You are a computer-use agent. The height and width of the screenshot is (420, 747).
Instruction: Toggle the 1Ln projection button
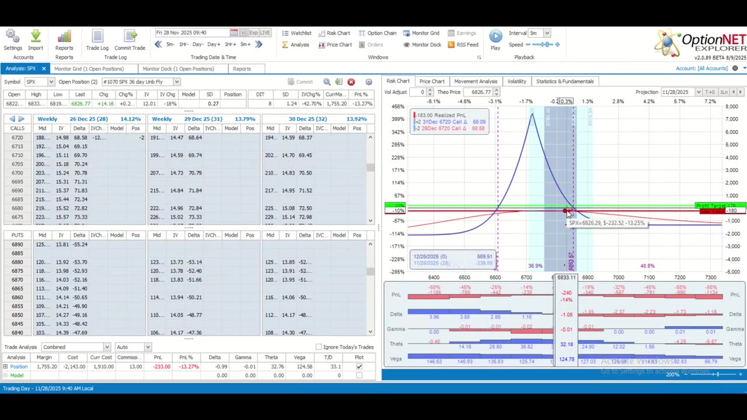tap(724, 92)
